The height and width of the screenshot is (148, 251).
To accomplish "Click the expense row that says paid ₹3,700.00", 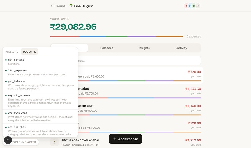I will click(x=125, y=92).
